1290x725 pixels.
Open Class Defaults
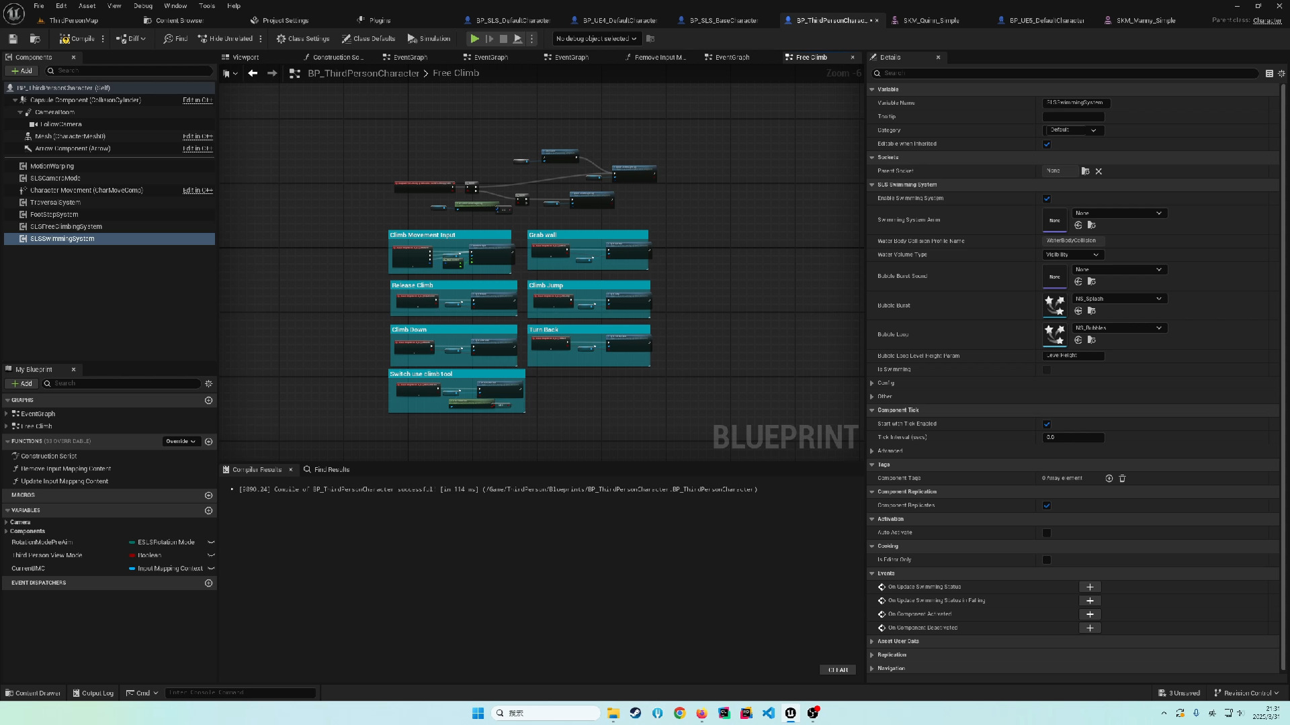coord(368,39)
